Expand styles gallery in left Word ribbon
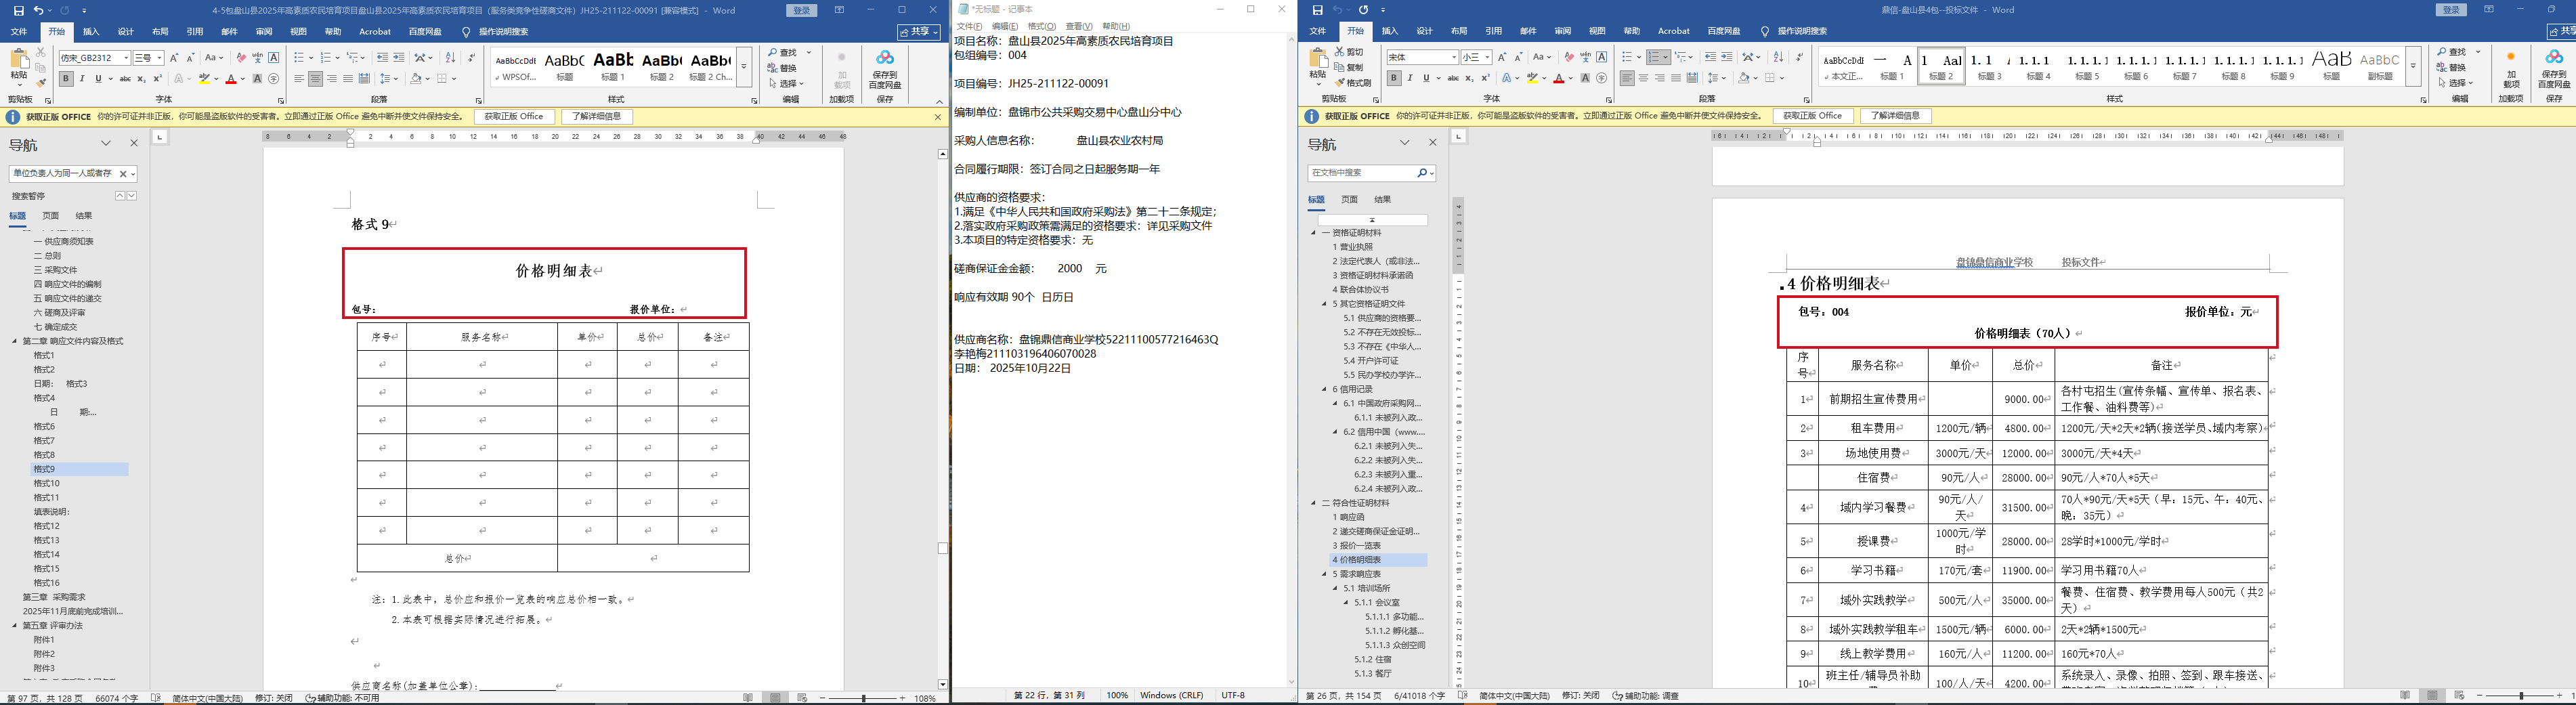 (x=744, y=67)
